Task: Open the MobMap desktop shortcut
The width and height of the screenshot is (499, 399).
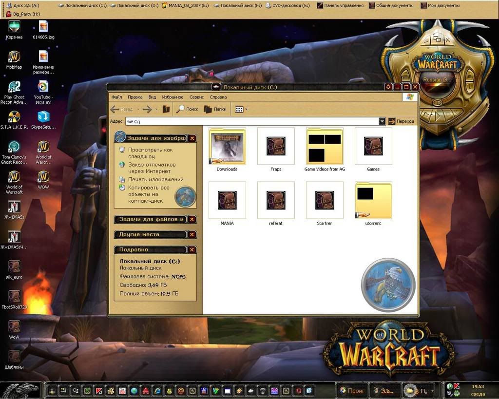Action: 14,60
